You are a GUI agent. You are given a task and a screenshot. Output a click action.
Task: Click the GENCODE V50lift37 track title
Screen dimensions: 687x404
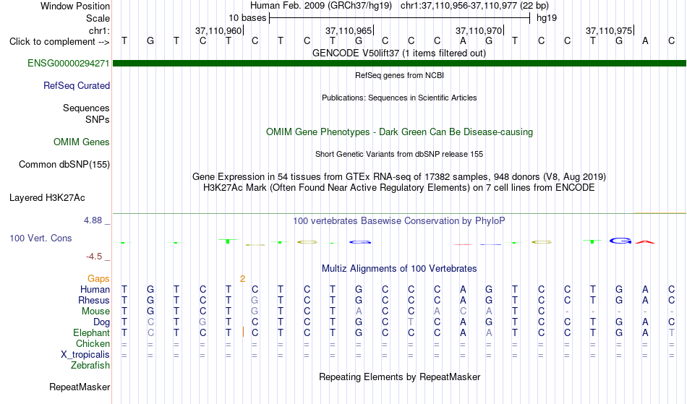398,53
